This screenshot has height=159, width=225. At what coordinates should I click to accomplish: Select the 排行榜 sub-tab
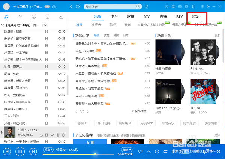point(96,25)
